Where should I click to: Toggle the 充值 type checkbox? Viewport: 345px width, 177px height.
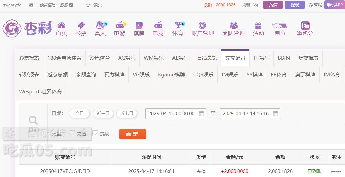tap(72, 133)
